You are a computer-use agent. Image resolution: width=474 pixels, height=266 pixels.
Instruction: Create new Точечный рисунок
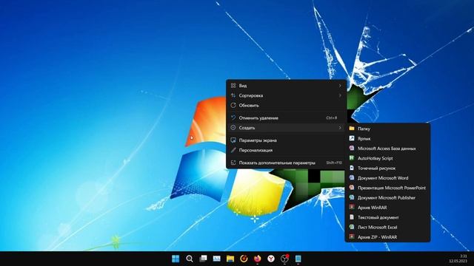coord(387,168)
